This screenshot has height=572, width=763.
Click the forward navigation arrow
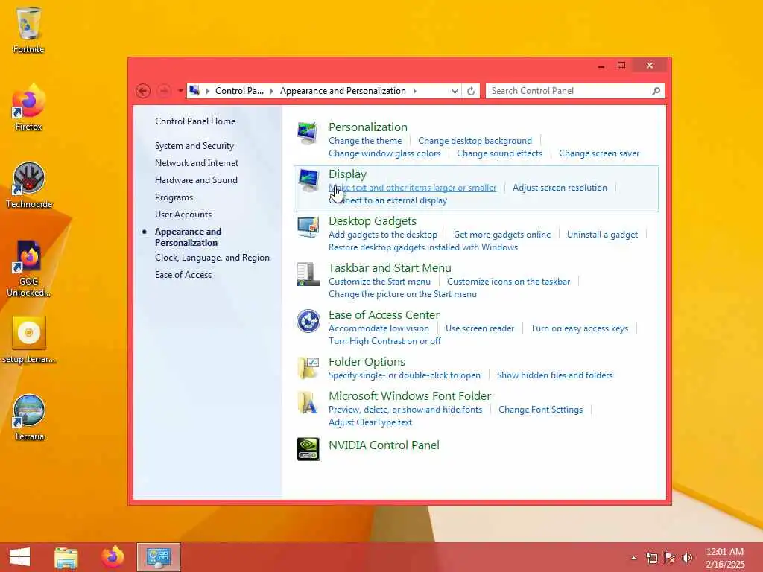[x=164, y=91]
